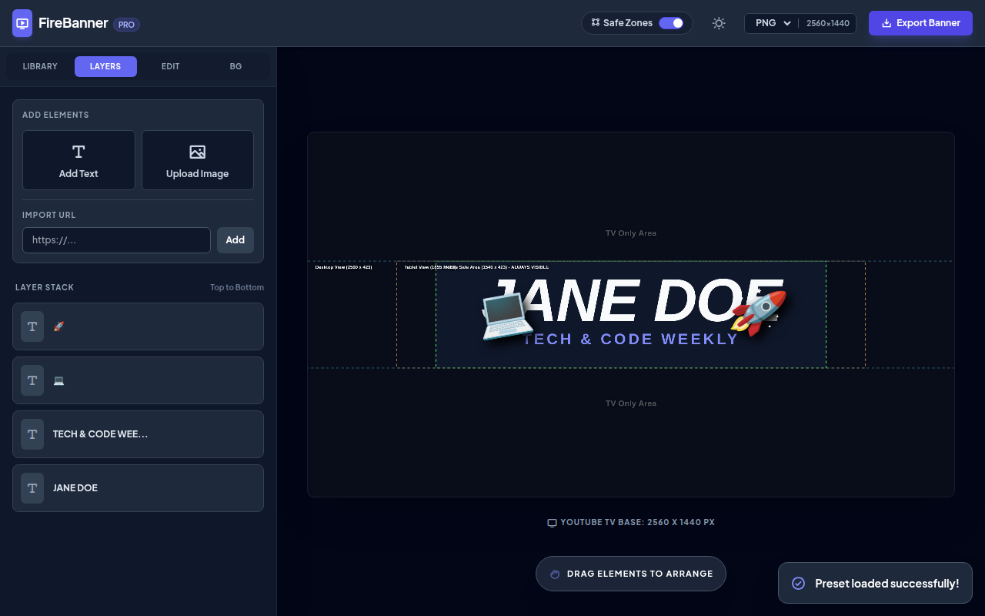This screenshot has height=616, width=985.
Task: Click the checkmark icon in the toast
Action: point(799,584)
